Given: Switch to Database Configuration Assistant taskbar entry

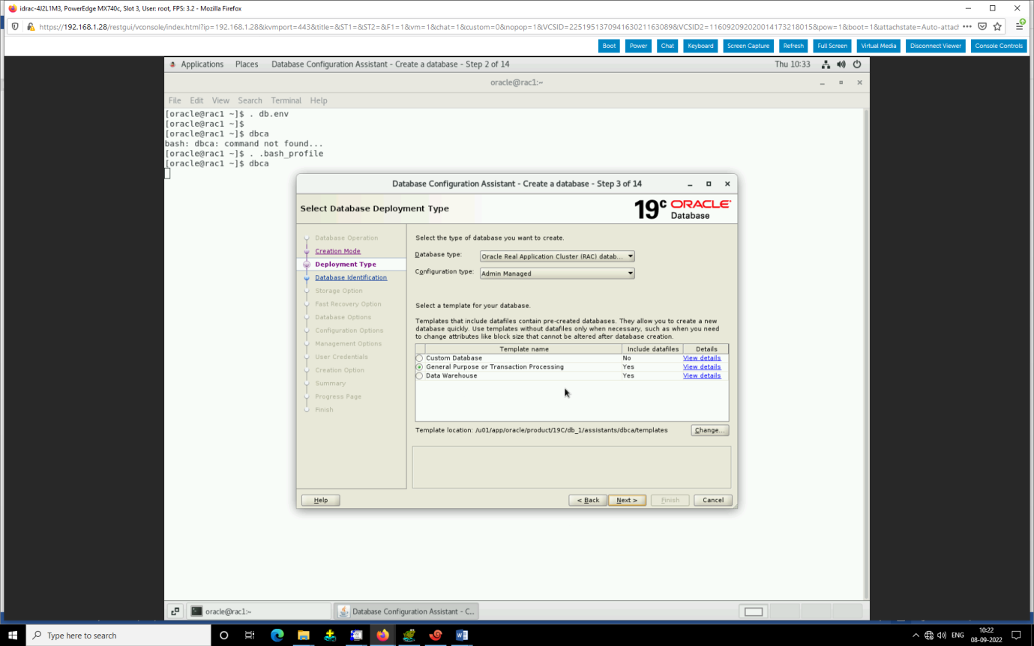Looking at the screenshot, I should coord(406,612).
